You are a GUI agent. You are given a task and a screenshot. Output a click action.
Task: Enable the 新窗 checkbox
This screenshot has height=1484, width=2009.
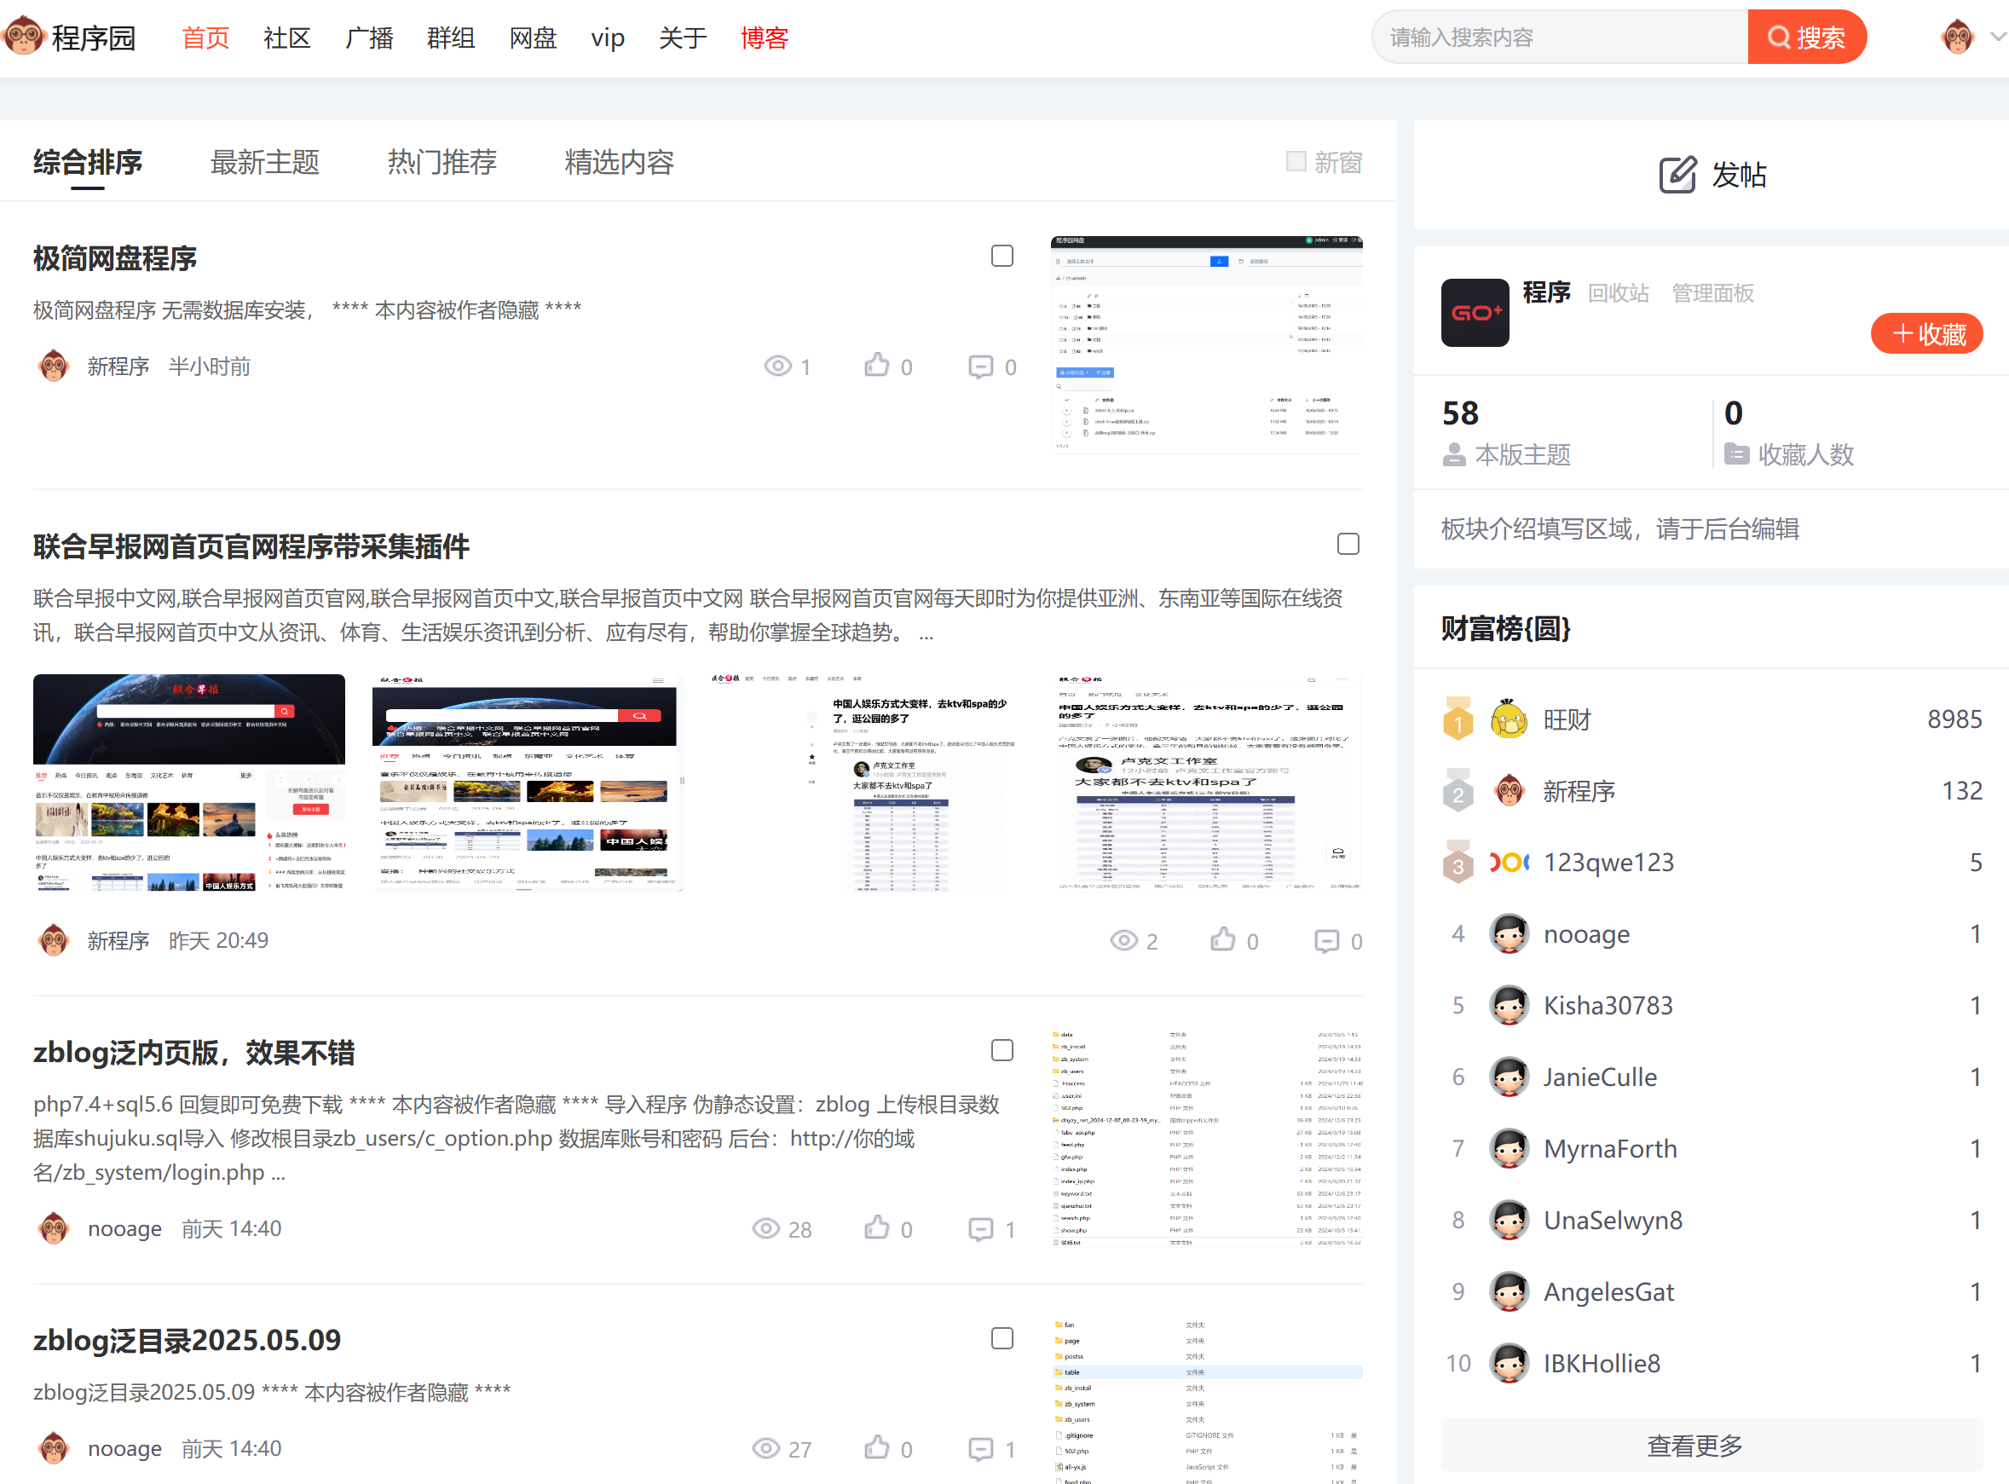[1295, 162]
